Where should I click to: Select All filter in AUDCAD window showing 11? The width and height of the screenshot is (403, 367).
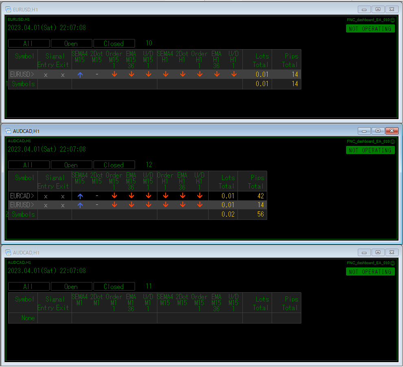coord(29,287)
